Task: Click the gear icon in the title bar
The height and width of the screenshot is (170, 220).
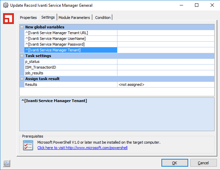Action: tap(6, 5)
